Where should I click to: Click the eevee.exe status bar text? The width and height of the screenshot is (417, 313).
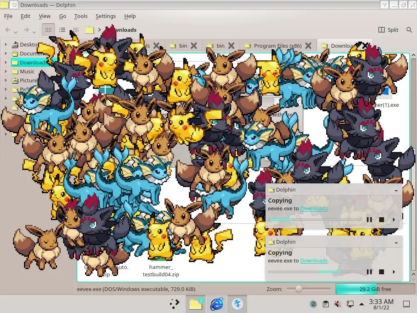[x=136, y=289]
